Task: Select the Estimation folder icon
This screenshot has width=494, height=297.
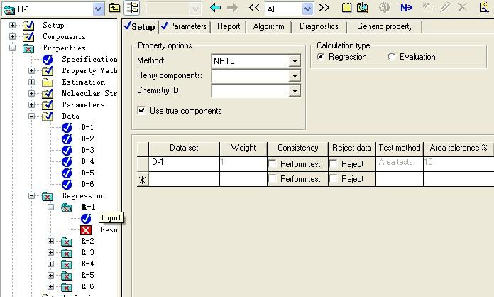Action: coord(48,82)
